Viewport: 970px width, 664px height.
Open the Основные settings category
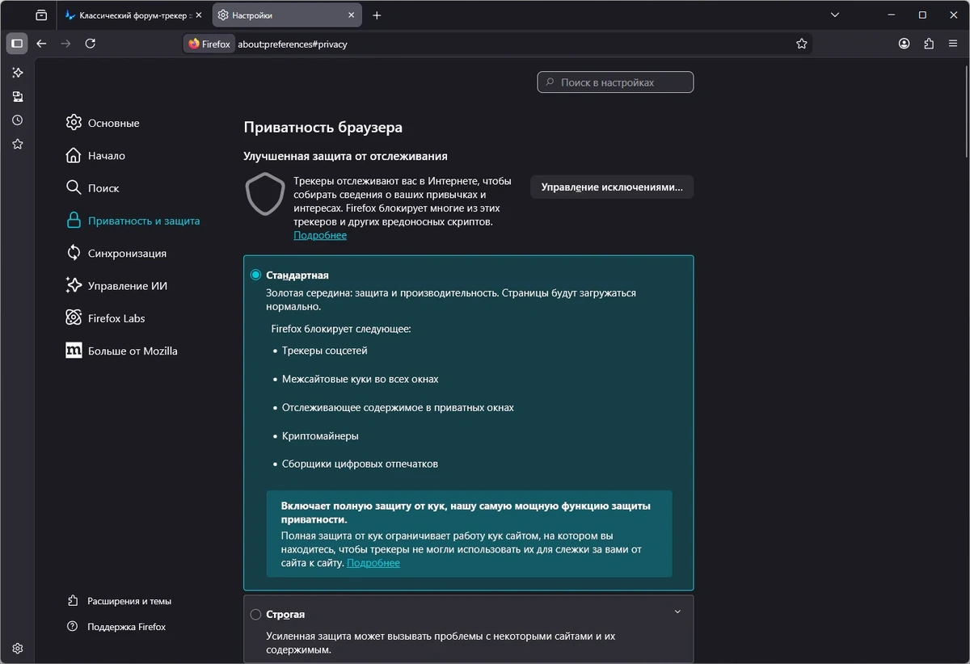click(x=103, y=123)
